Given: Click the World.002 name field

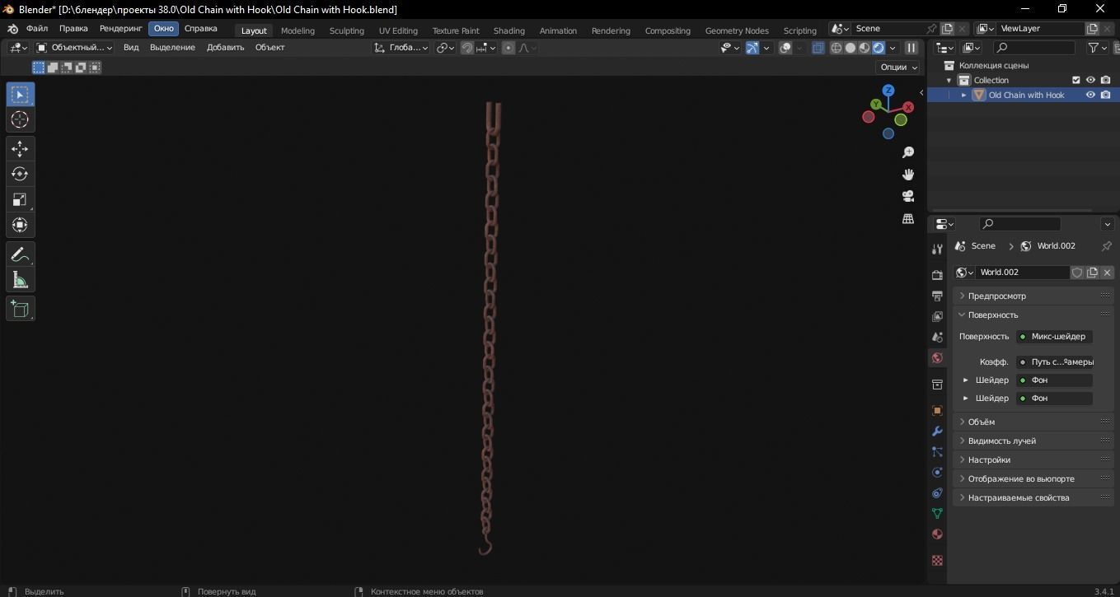Looking at the screenshot, I should [1023, 272].
